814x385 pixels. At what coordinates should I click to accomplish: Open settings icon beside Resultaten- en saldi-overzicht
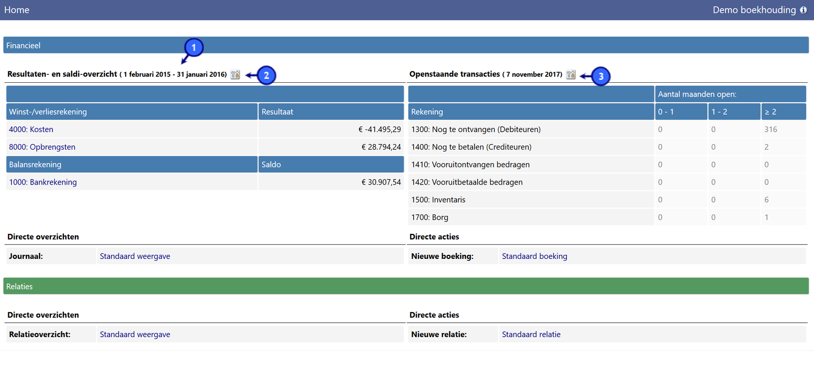click(235, 74)
